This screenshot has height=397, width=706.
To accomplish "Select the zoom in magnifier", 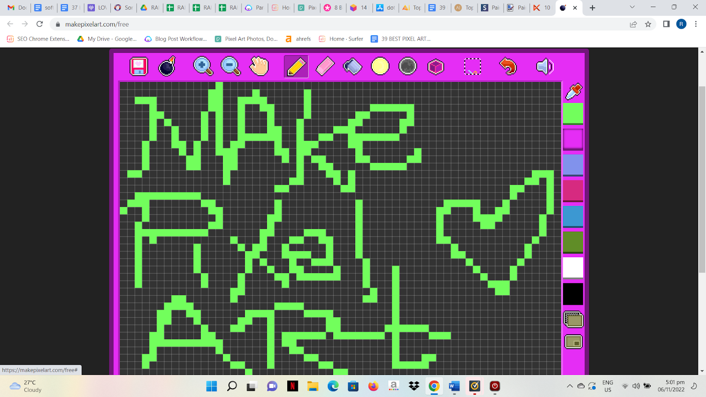I will click(x=203, y=67).
